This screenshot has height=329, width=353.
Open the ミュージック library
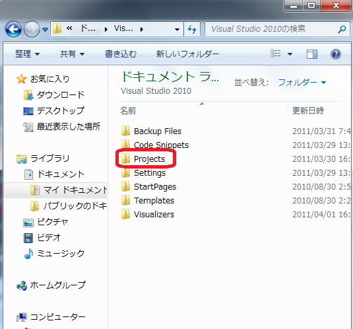61,254
